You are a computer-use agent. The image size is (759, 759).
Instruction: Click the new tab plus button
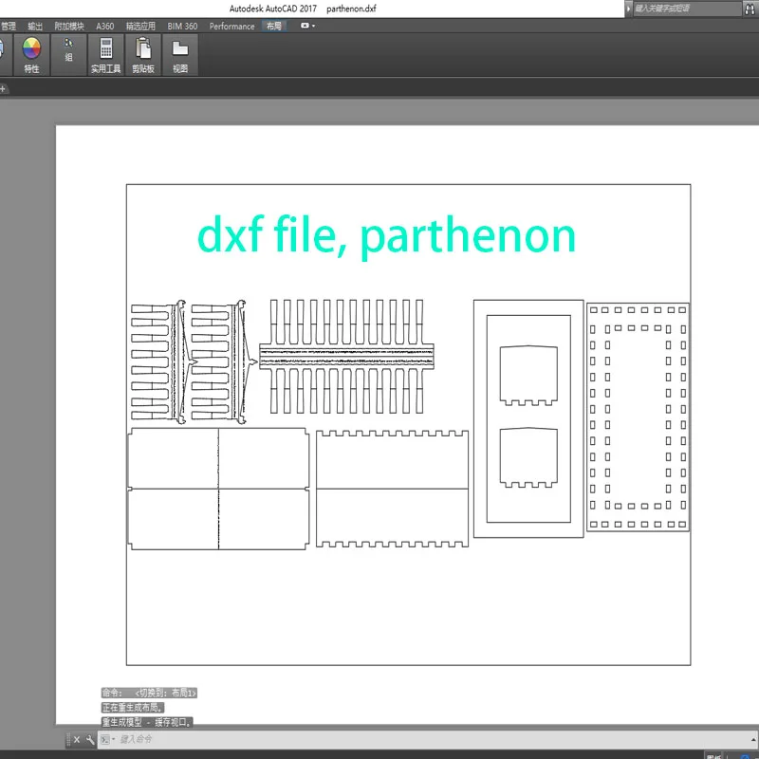click(3, 88)
